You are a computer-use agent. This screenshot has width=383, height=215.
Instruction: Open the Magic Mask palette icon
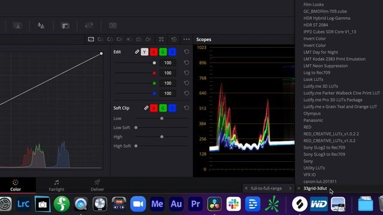point(17,26)
